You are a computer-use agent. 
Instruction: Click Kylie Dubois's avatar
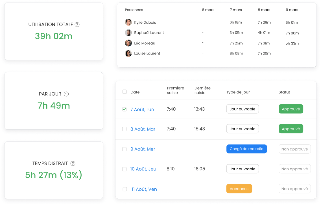point(128,22)
